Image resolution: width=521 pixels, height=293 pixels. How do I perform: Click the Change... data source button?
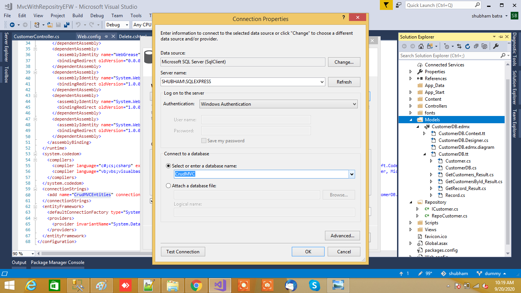(344, 62)
